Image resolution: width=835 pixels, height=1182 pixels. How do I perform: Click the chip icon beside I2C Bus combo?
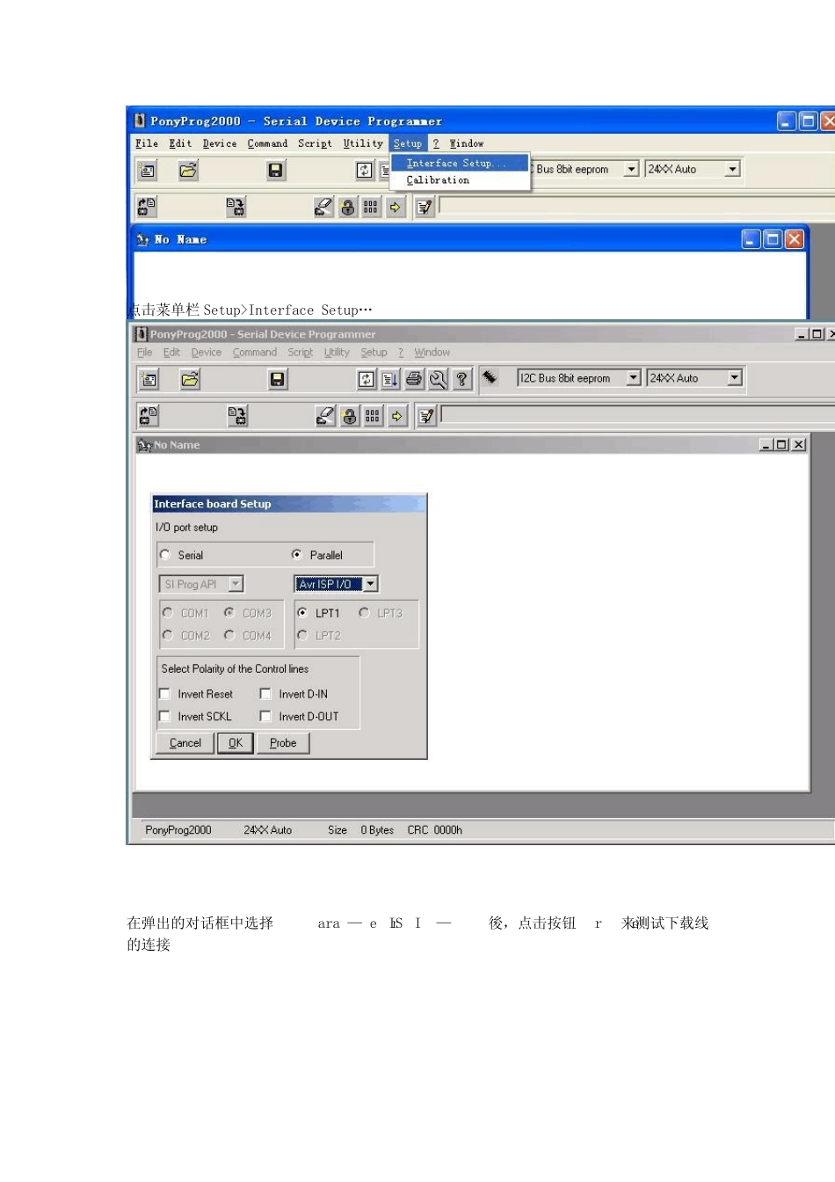coord(490,377)
